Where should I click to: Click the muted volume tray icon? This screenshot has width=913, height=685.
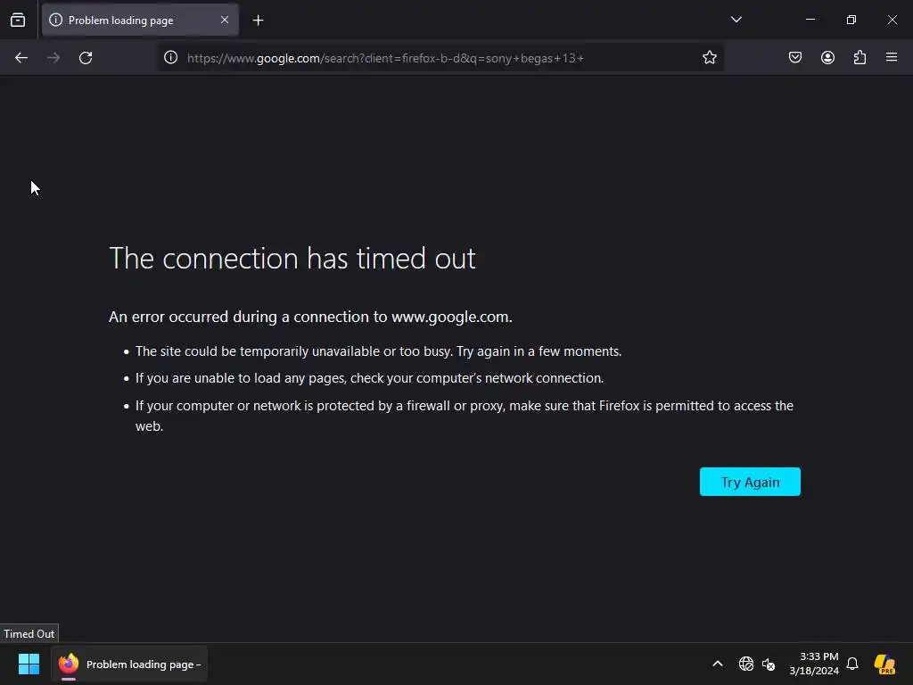[x=769, y=664]
